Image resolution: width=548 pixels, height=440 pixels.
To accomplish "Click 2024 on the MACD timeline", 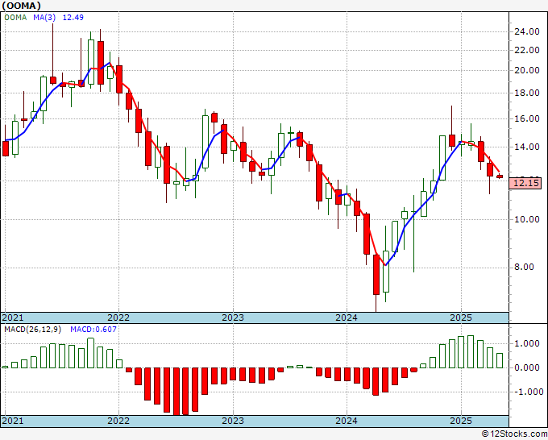I will [x=347, y=421].
